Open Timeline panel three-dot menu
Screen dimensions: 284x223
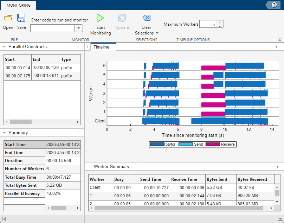click(277, 46)
